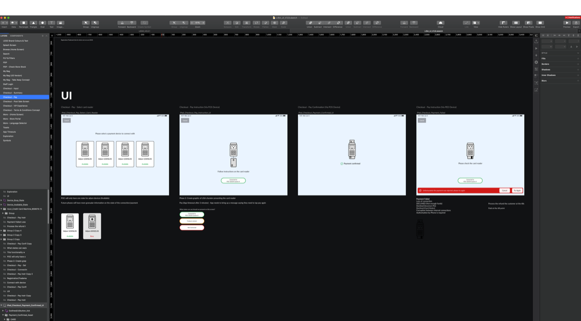Switch to the Layers tab
The width and height of the screenshot is (581, 321).
[x=4, y=36]
